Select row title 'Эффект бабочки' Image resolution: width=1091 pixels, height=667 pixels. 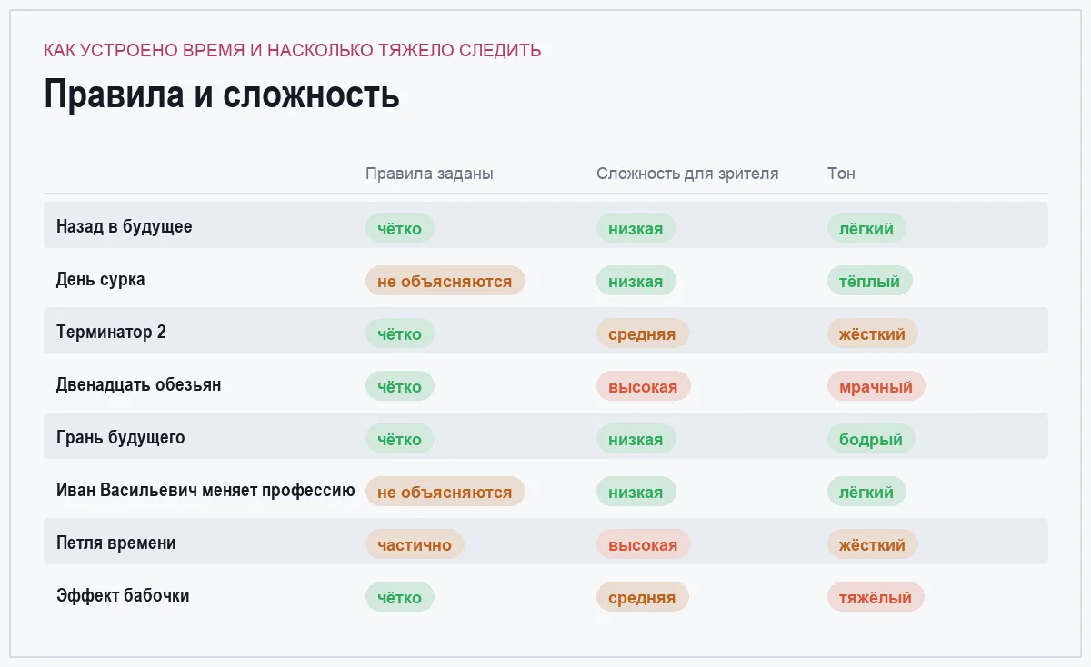pos(123,595)
